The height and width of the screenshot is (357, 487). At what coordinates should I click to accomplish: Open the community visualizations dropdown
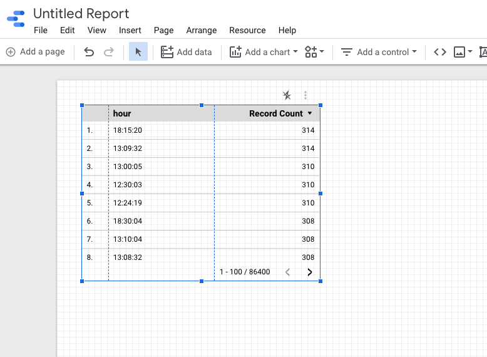[x=314, y=52]
